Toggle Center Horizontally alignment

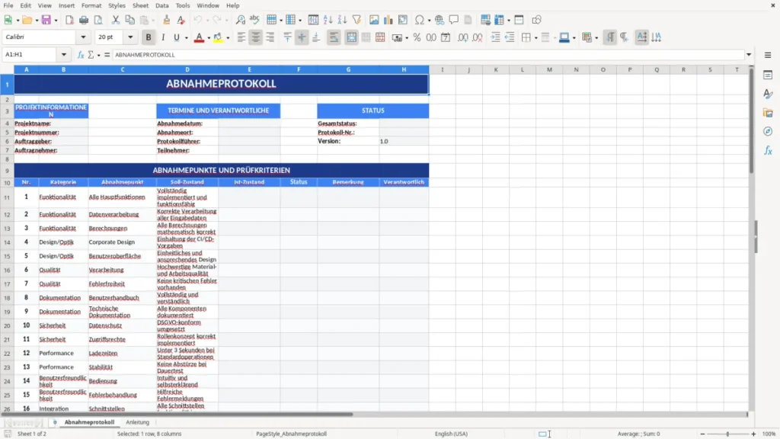click(x=256, y=37)
